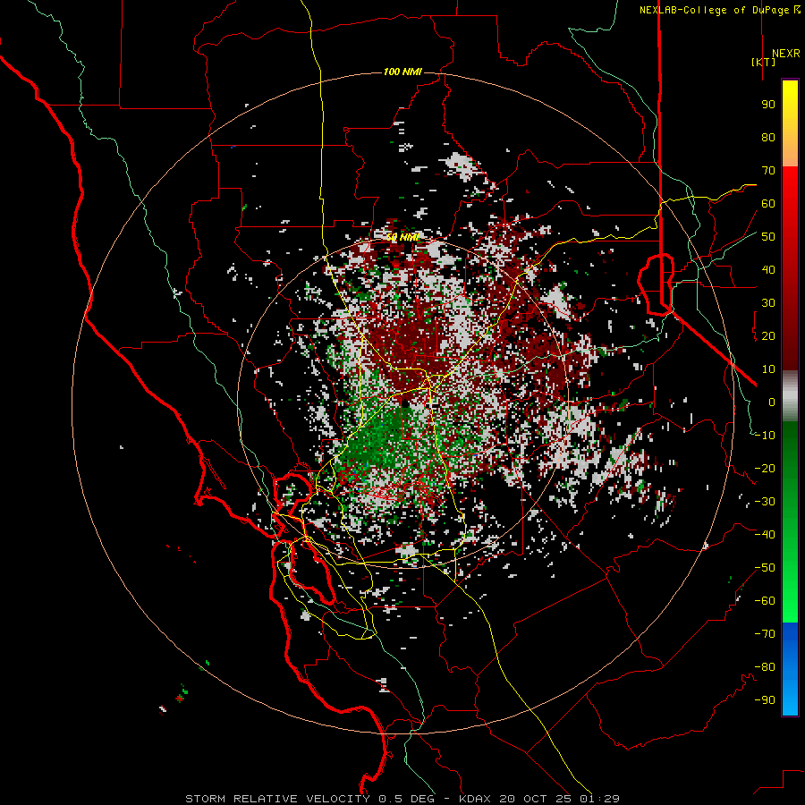The image size is (805, 805).
Task: Click the 80 value on the velocity scale
Action: click(x=768, y=138)
